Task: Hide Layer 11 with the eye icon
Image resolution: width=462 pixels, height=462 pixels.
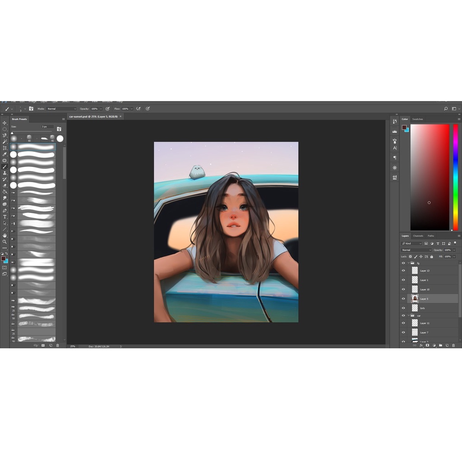Action: [x=403, y=323]
